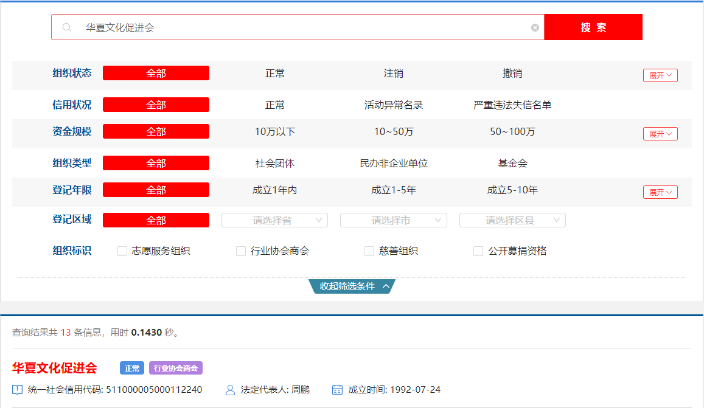
Task: Filter 资金规模 by 50~100万
Action: [512, 131]
